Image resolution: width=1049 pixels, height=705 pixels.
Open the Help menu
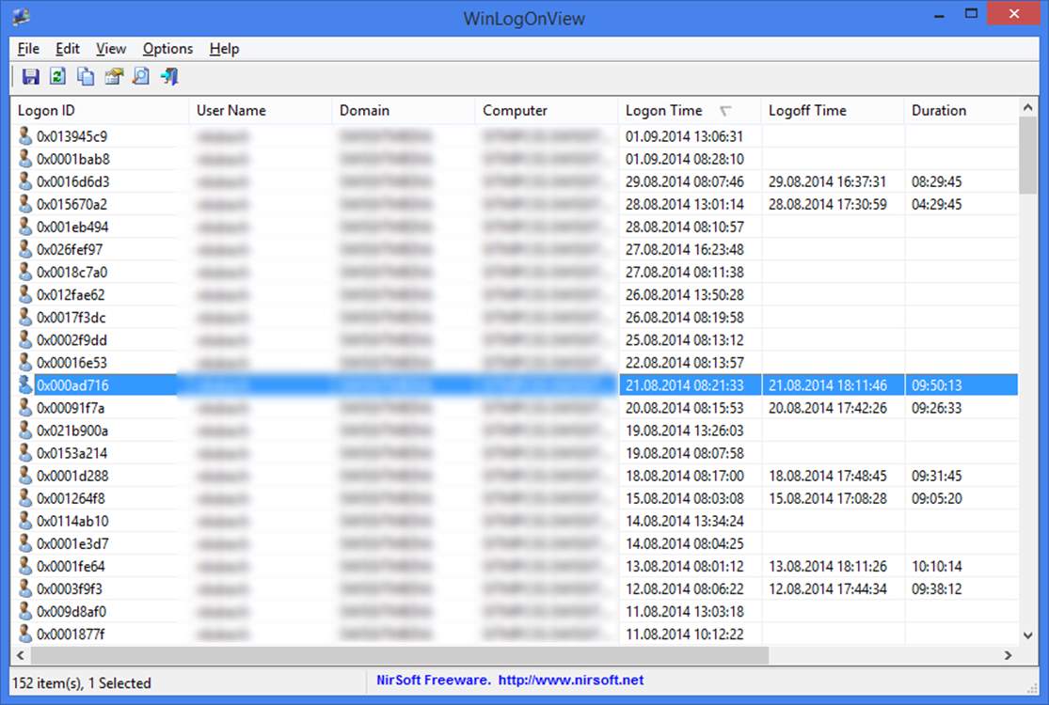point(224,49)
